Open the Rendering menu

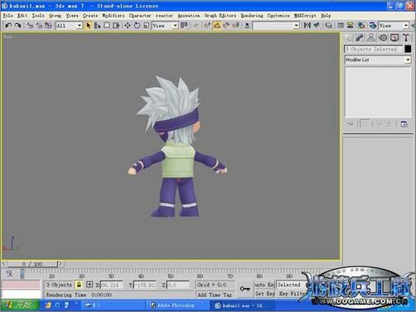pyautogui.click(x=252, y=16)
